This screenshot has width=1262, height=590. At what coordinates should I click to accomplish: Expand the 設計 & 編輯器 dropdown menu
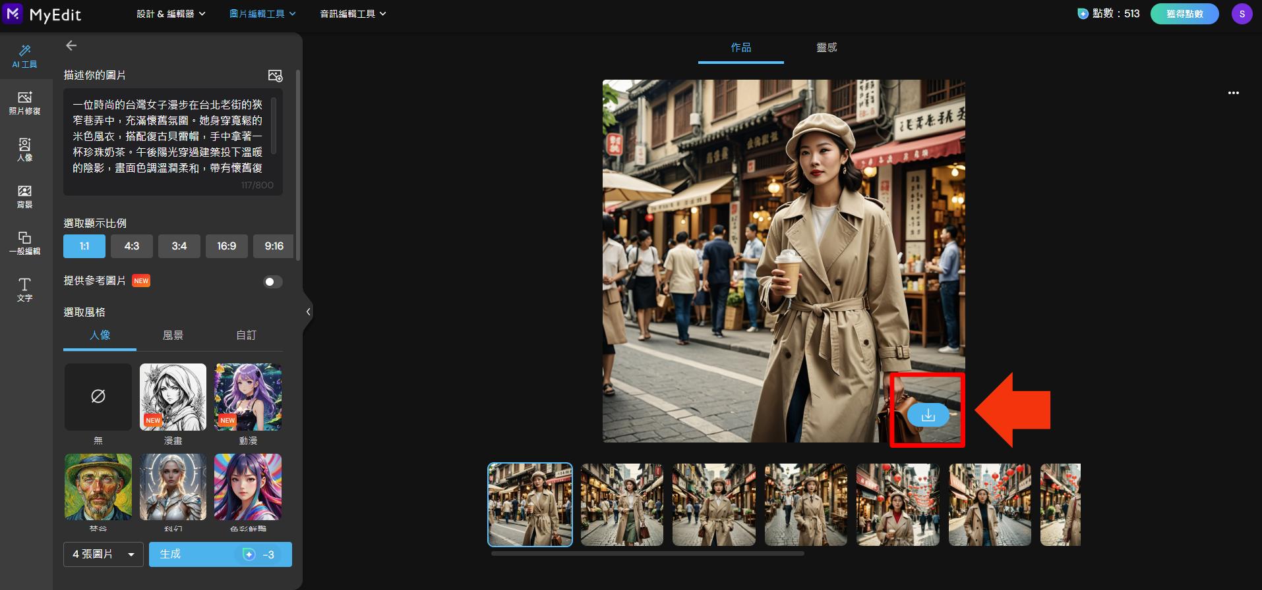point(171,14)
